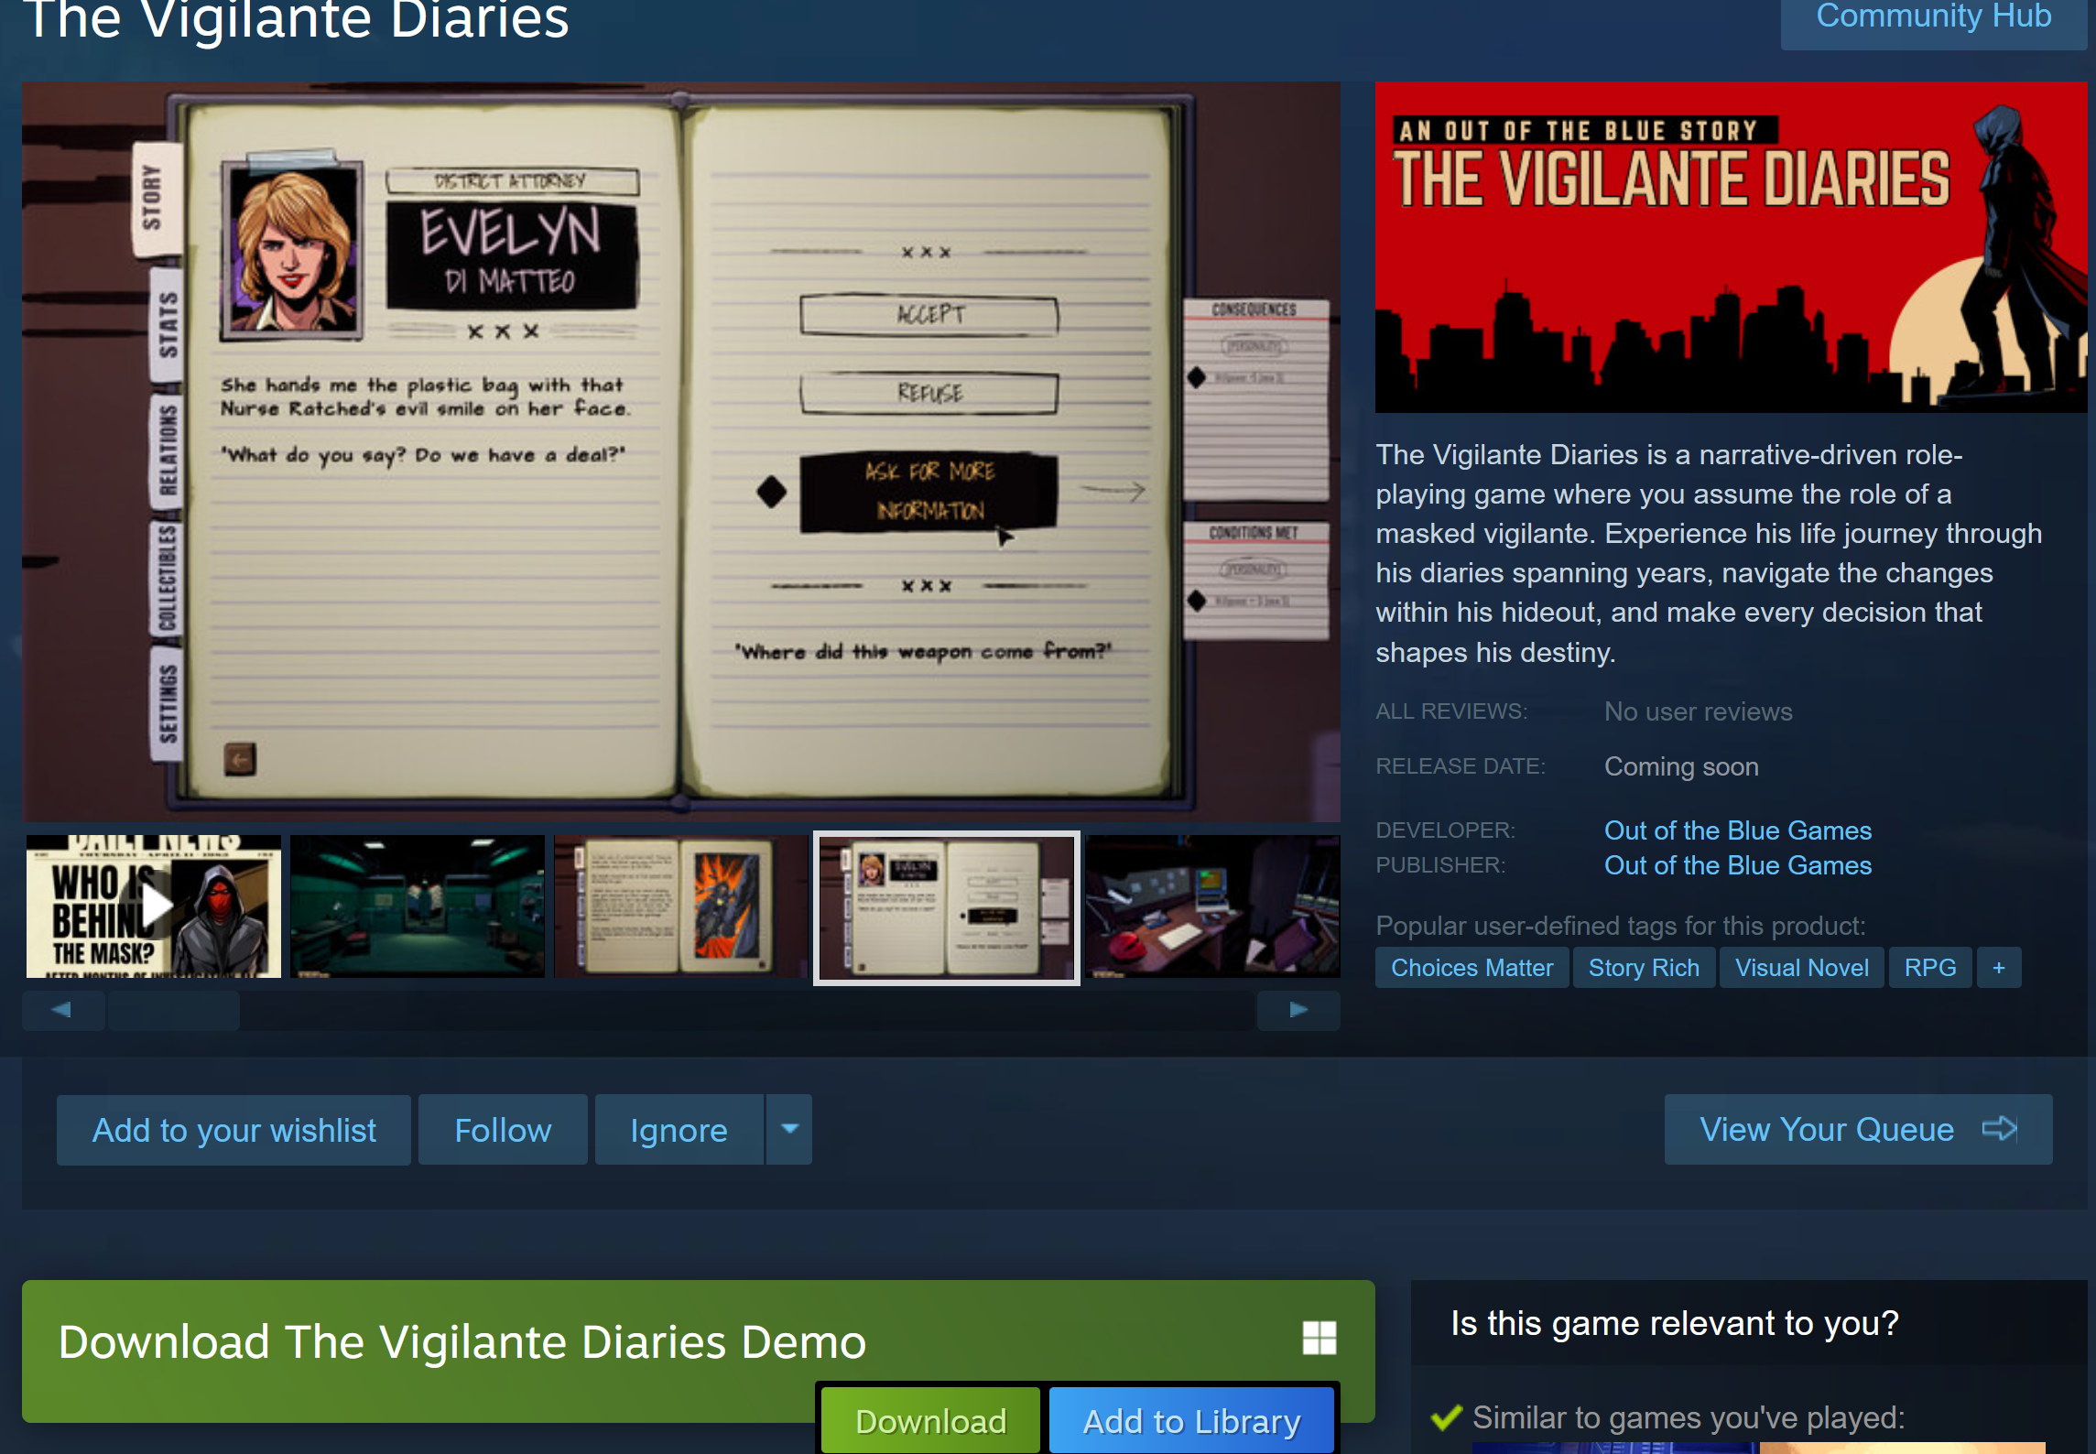Click the 'Coming soon' release date

tap(1681, 766)
